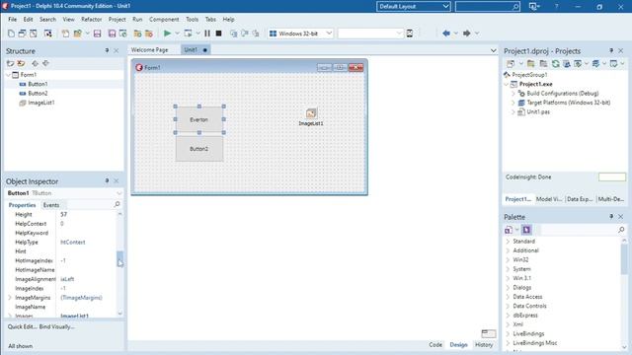Click the Forward navigation arrow
The width and height of the screenshot is (632, 355).
pyautogui.click(x=467, y=34)
